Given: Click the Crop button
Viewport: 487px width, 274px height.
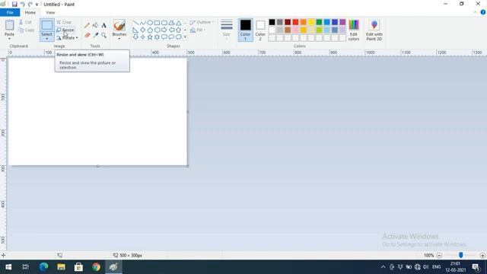Looking at the screenshot, I should tap(64, 22).
